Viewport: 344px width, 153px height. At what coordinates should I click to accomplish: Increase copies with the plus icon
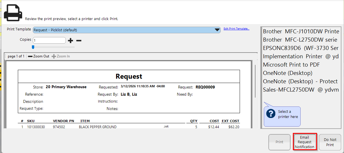tap(70, 40)
